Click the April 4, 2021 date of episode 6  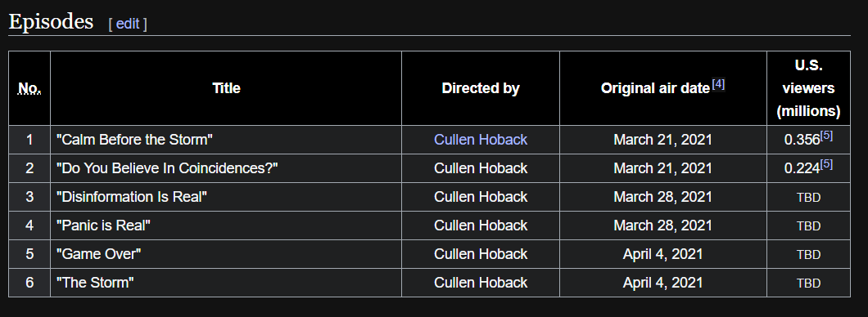point(662,283)
